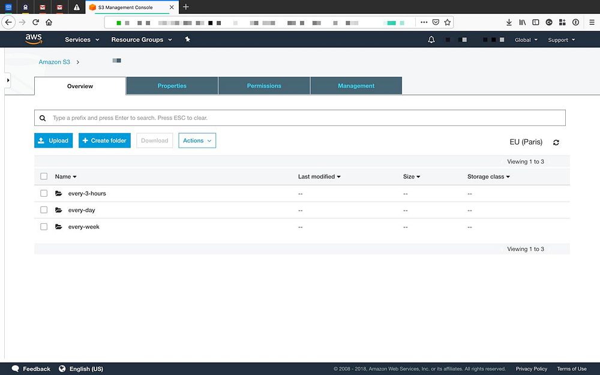Go to the browser home page icon
Viewport: 600px width, 375px height.
click(49, 22)
